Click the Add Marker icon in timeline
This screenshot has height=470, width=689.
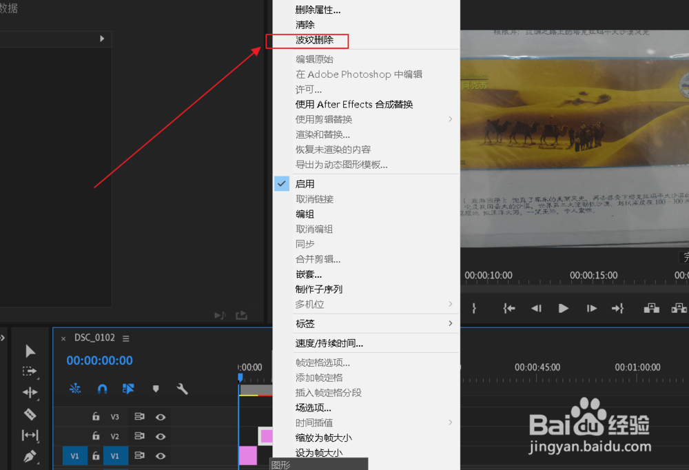pos(156,389)
